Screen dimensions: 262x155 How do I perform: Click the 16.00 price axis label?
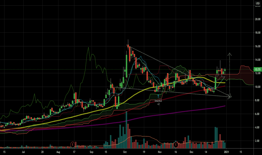(x=258, y=46)
